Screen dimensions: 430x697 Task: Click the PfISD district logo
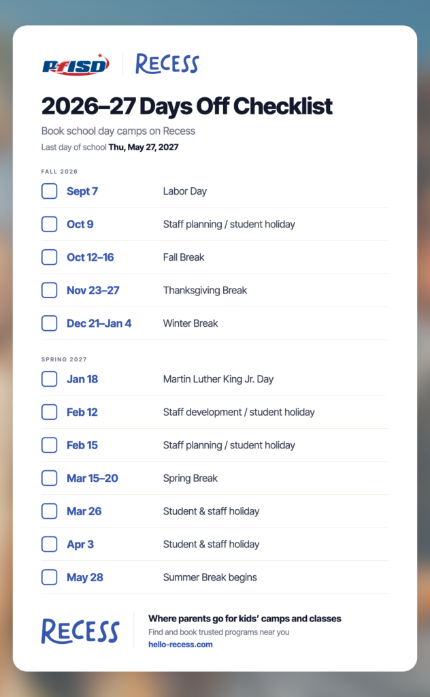click(76, 65)
